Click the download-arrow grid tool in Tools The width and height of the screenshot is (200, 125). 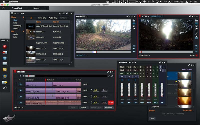coord(5,76)
